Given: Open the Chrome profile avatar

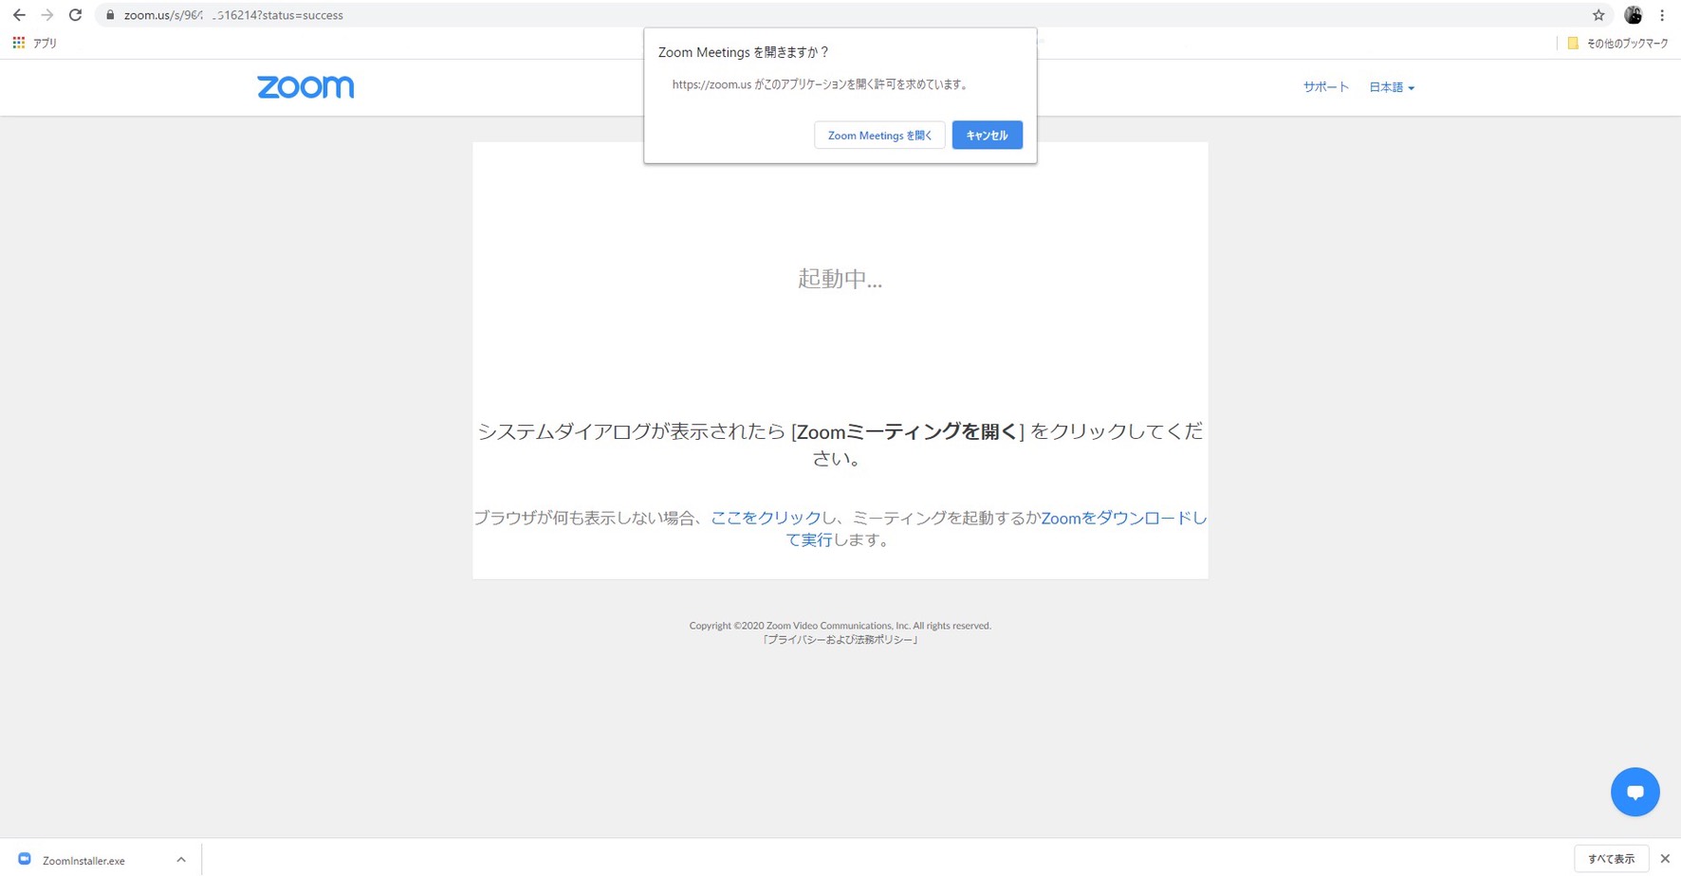Looking at the screenshot, I should (1634, 15).
